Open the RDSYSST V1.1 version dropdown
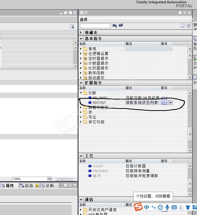The height and width of the screenshot is (215, 197). click(x=171, y=103)
